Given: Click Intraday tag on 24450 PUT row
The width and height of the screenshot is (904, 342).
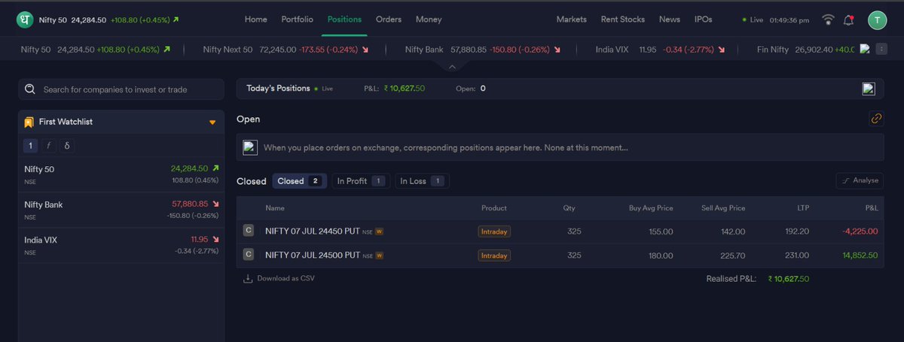Looking at the screenshot, I should 494,232.
